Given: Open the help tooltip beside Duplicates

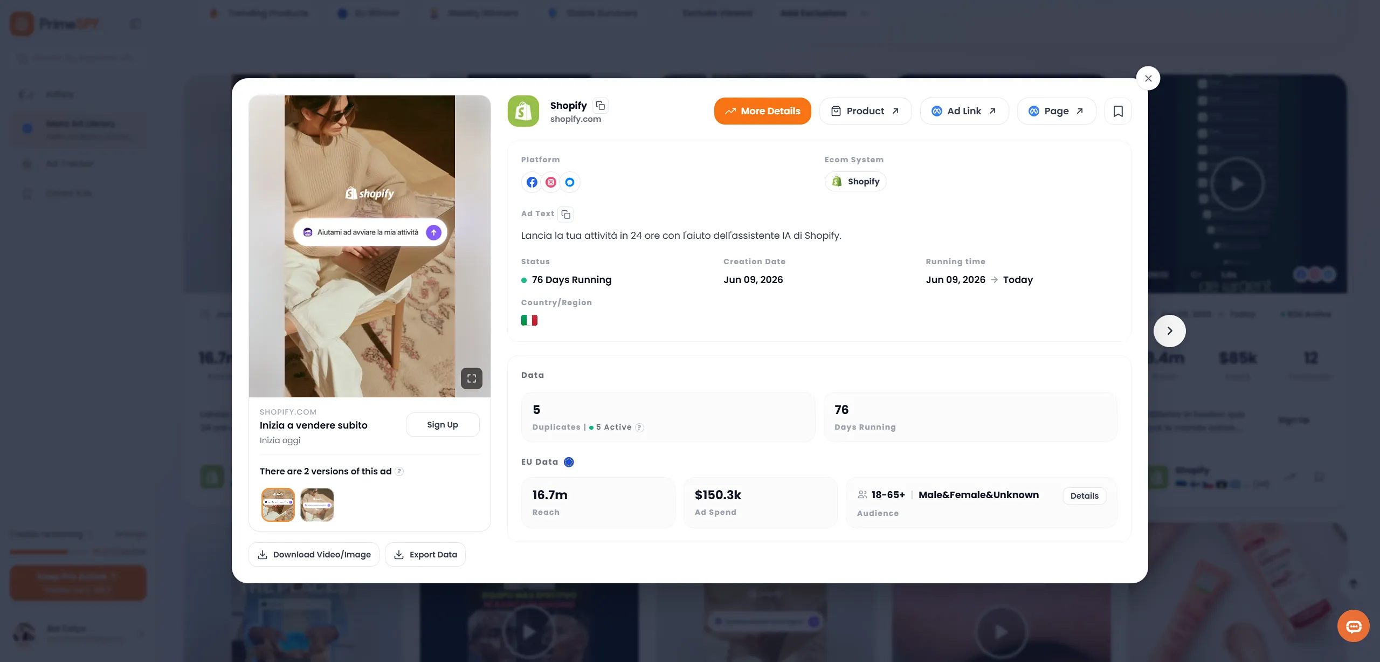Looking at the screenshot, I should [639, 427].
